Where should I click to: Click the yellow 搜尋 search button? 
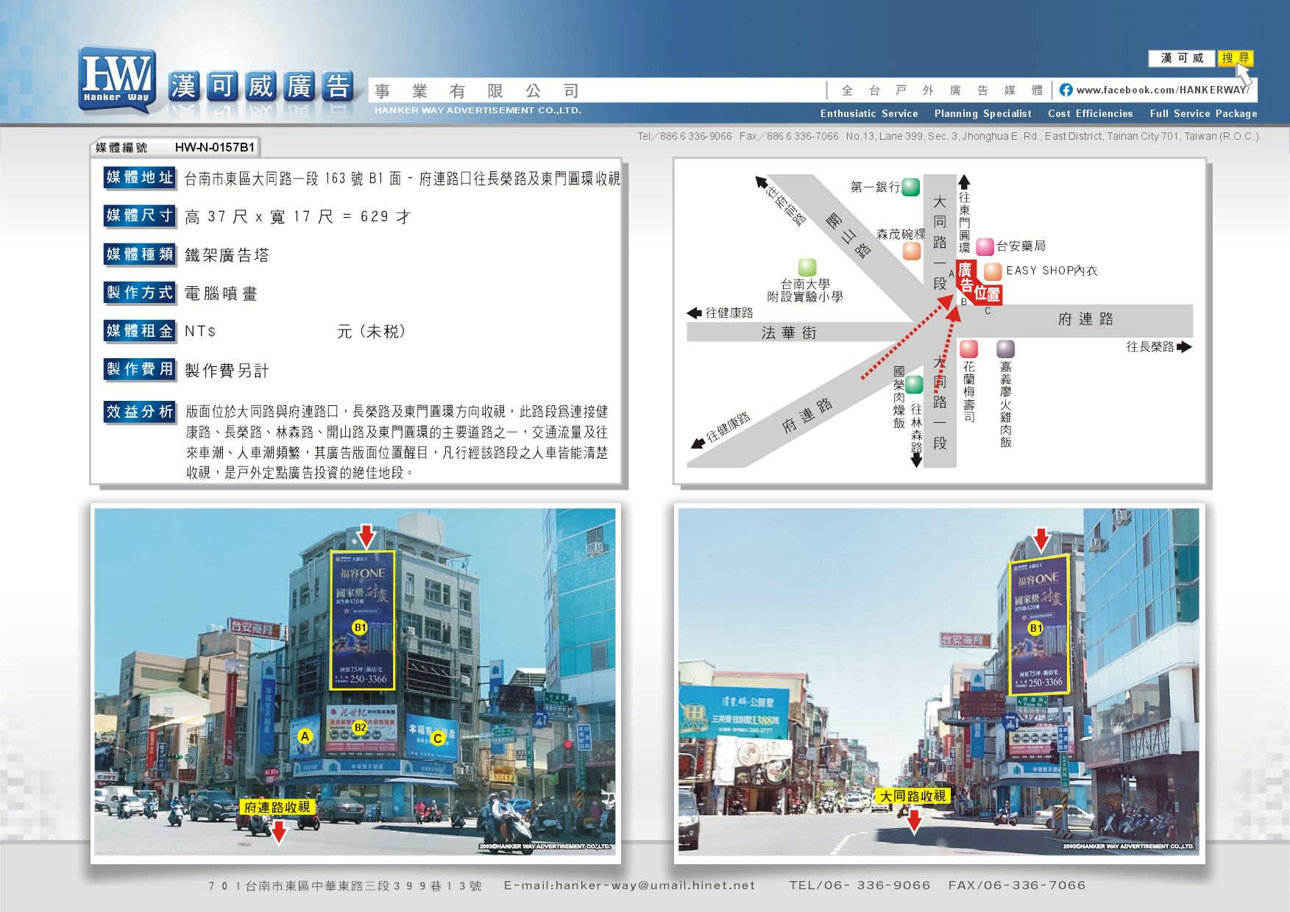1235,58
